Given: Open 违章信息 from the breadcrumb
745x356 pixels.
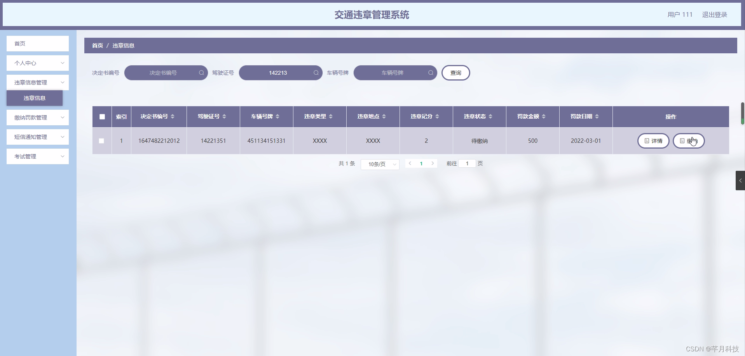Looking at the screenshot, I should [x=123, y=46].
